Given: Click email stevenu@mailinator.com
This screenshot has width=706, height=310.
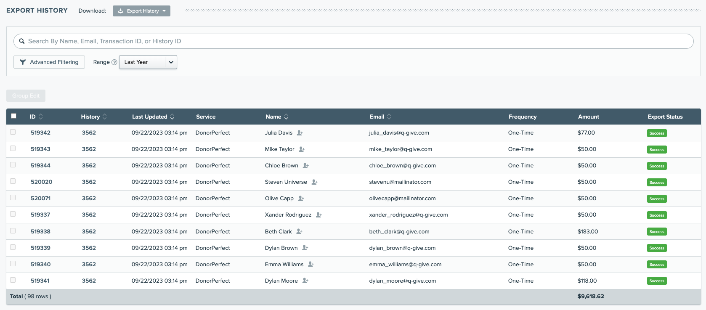Looking at the screenshot, I should click(x=400, y=182).
